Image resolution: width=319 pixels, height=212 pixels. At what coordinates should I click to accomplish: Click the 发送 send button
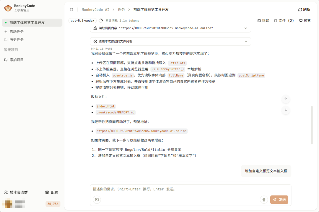click(279, 200)
